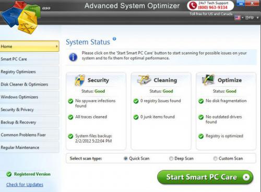Viewport: 261px width, 192px height.
Task: Click the backup date 2/2/2012 5:22:04 PM
Action: pos(93,141)
